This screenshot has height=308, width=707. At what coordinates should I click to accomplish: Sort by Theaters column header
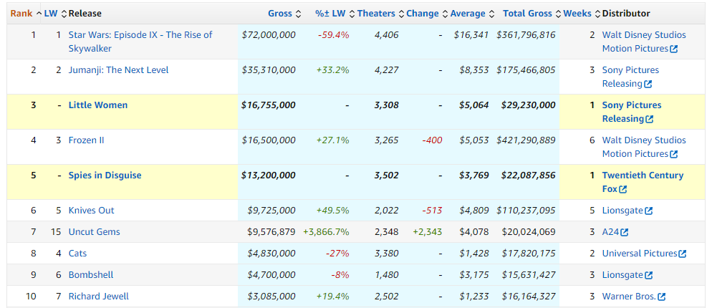click(376, 14)
